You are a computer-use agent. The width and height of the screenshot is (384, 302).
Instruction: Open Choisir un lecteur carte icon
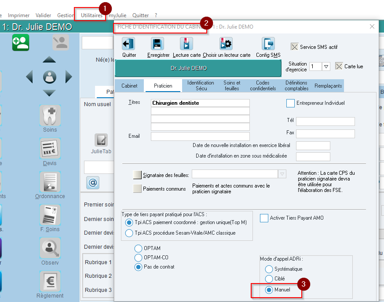click(x=226, y=44)
